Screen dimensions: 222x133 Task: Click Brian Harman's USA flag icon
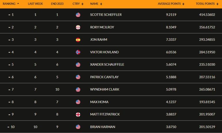pyautogui.click(x=78, y=127)
